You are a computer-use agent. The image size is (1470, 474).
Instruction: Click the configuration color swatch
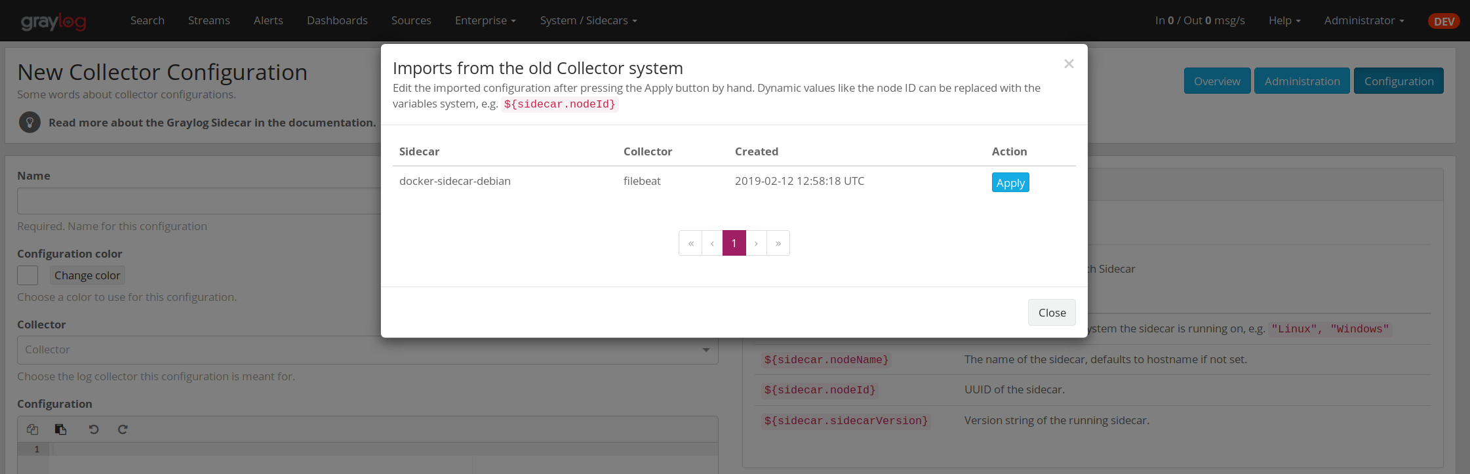28,275
